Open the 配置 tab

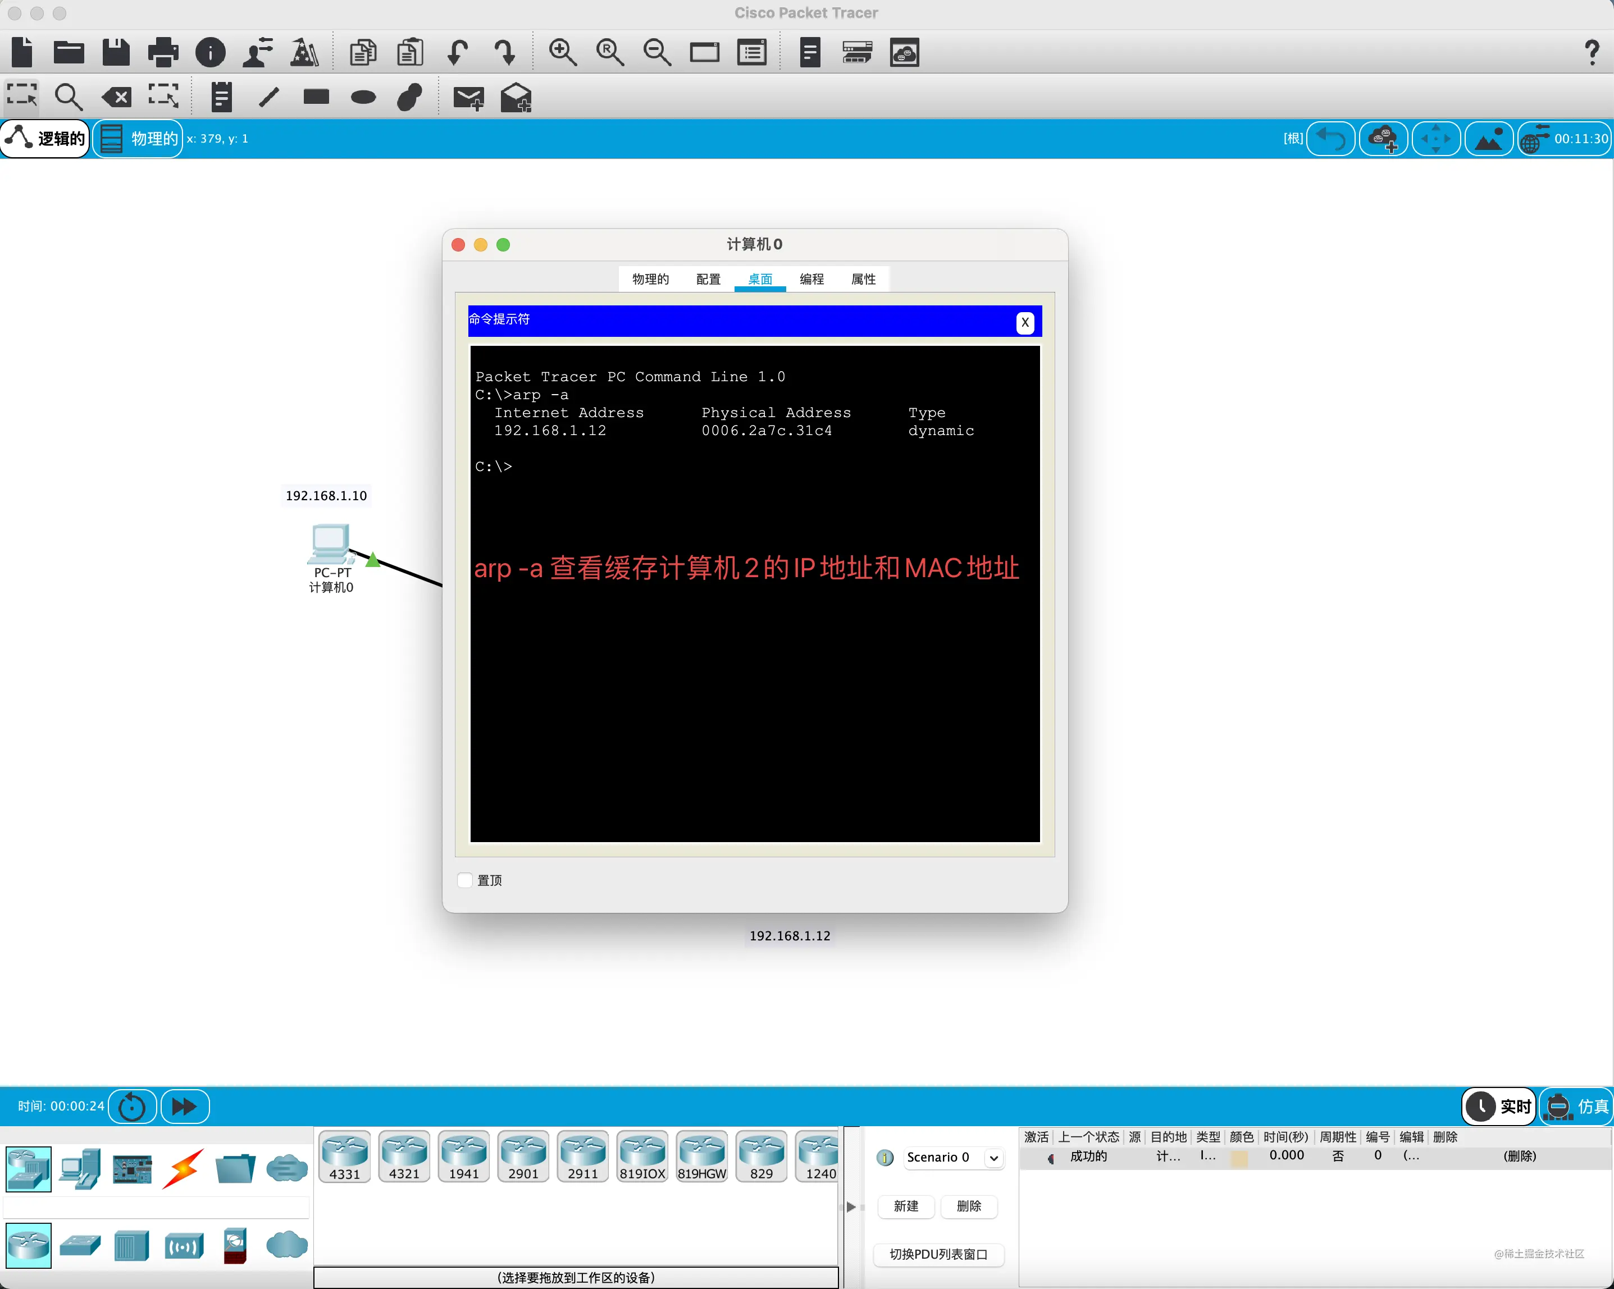click(708, 279)
